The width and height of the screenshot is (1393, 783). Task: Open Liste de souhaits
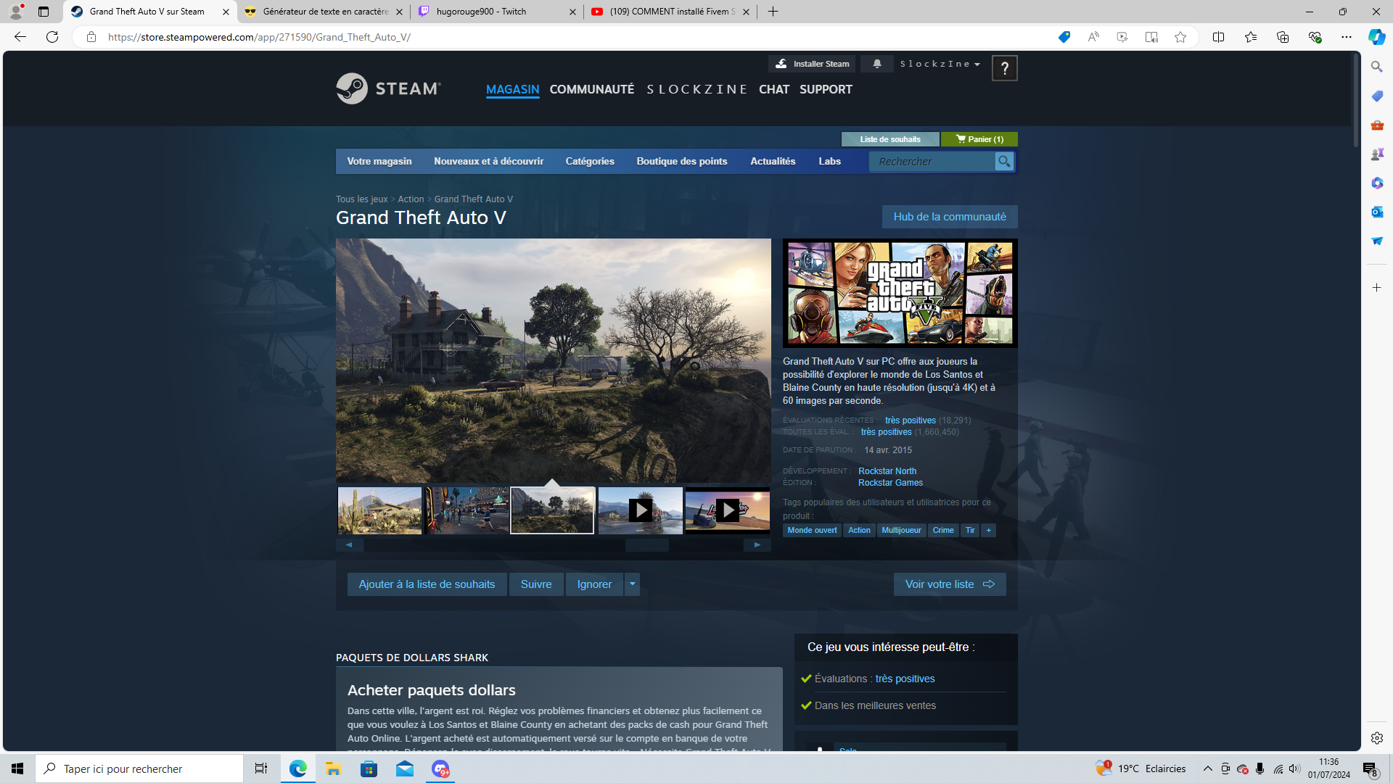(x=890, y=139)
